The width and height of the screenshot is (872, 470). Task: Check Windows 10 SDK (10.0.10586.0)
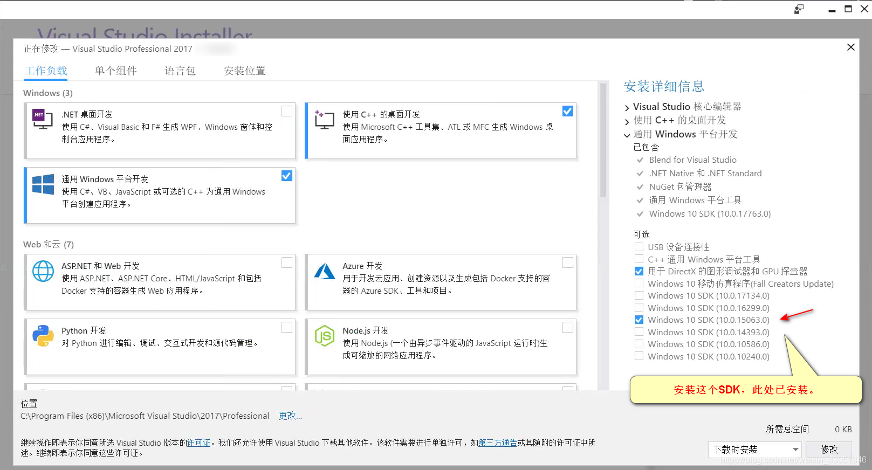coord(639,344)
